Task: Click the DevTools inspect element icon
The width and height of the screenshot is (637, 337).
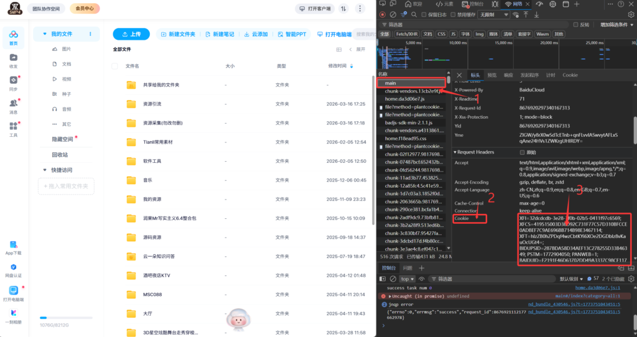Action: pos(383,4)
